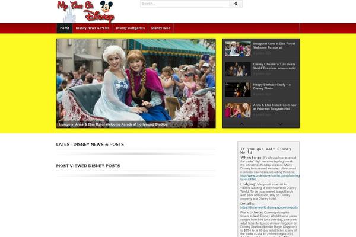Open the main Anna & Elsa parade slider image
Viewport: 356px width, 237px height.
(x=136, y=83)
